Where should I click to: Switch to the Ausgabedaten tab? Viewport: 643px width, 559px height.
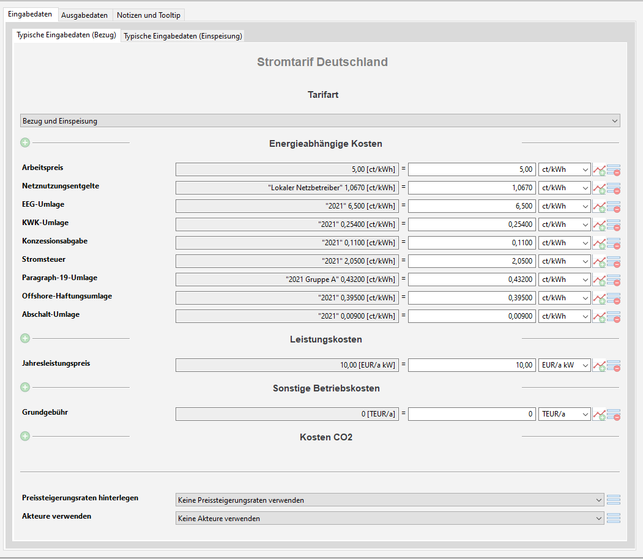(84, 15)
